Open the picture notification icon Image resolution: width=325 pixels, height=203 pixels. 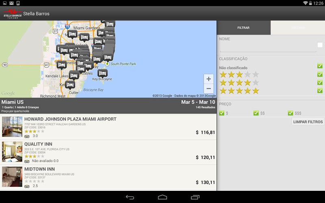tap(5, 3)
